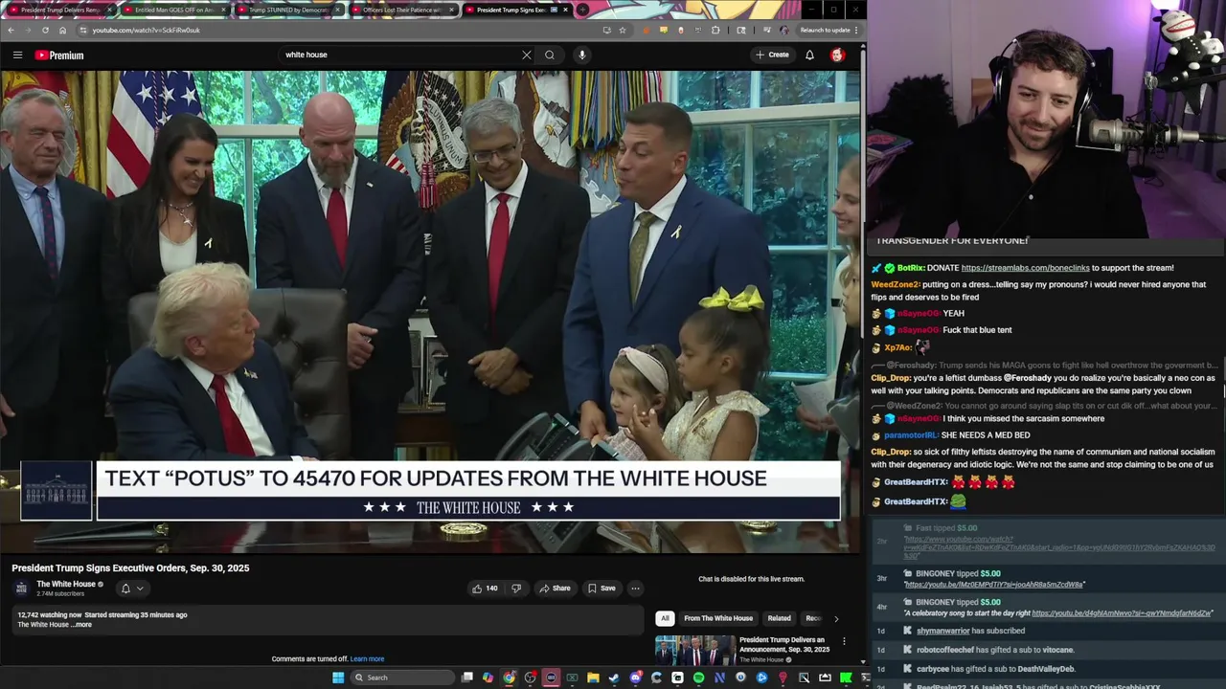This screenshot has width=1226, height=689.
Task: Run search with the magnifier button
Action: pos(550,55)
